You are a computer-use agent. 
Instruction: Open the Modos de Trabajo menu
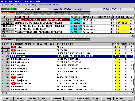point(29,5)
